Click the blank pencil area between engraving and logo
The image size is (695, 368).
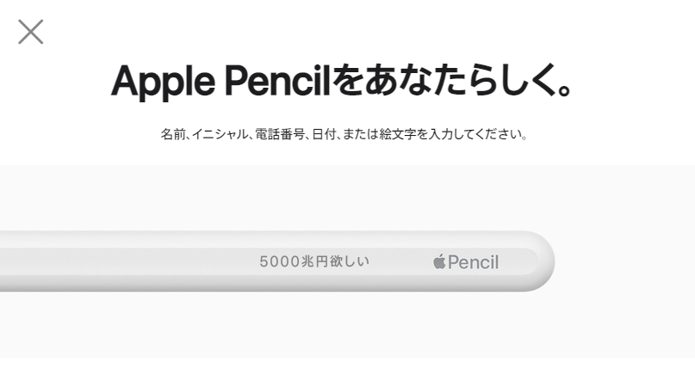pos(400,261)
